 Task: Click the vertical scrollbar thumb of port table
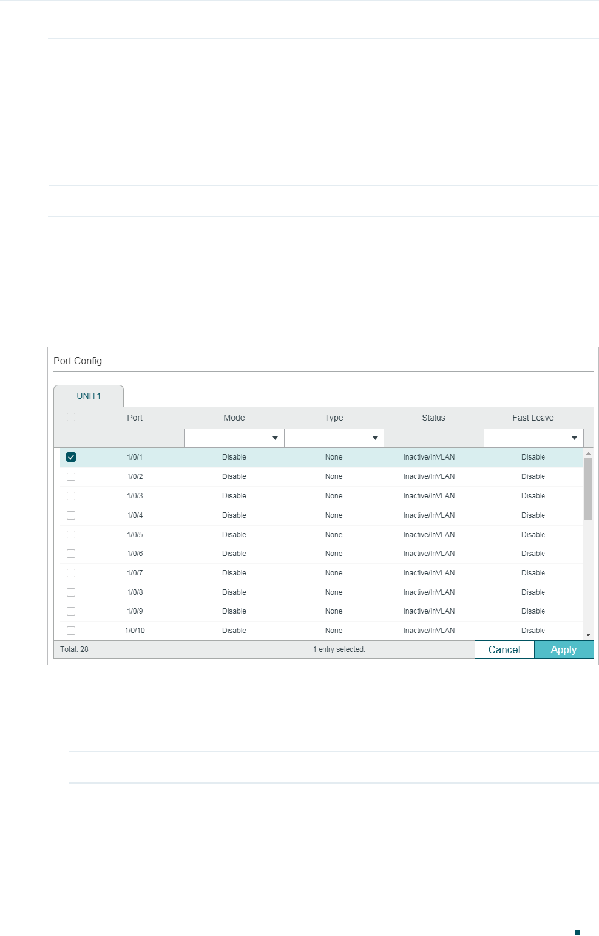(x=588, y=489)
